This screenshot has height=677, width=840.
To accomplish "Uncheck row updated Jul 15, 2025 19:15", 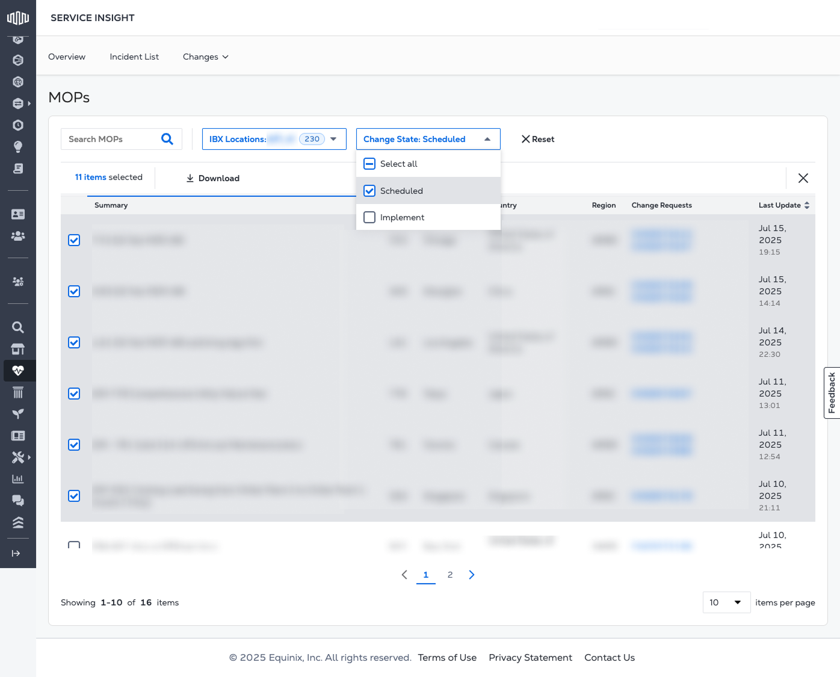I will pos(74,240).
